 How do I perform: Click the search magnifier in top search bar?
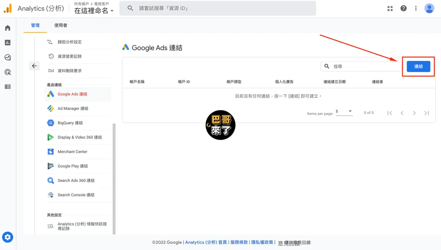130,8
